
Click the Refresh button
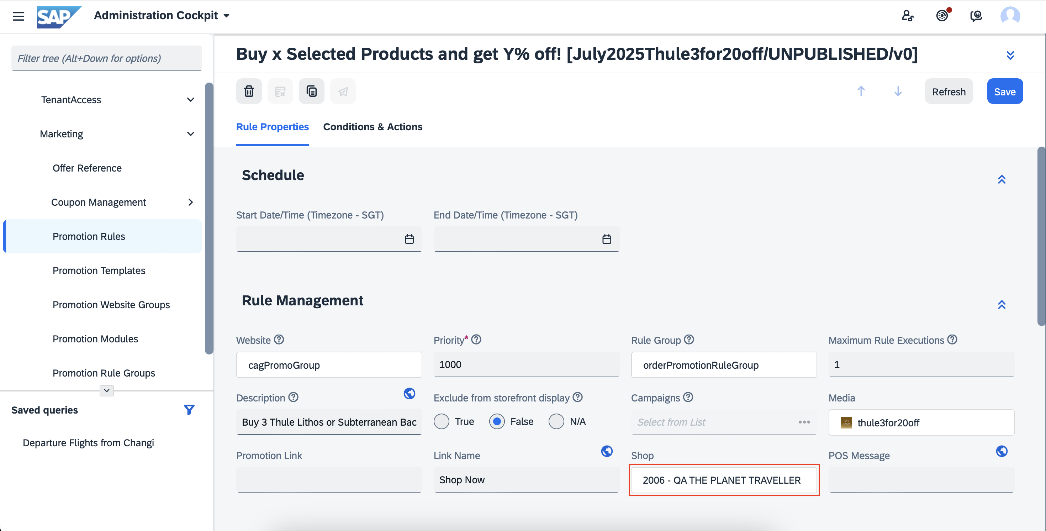tap(949, 91)
